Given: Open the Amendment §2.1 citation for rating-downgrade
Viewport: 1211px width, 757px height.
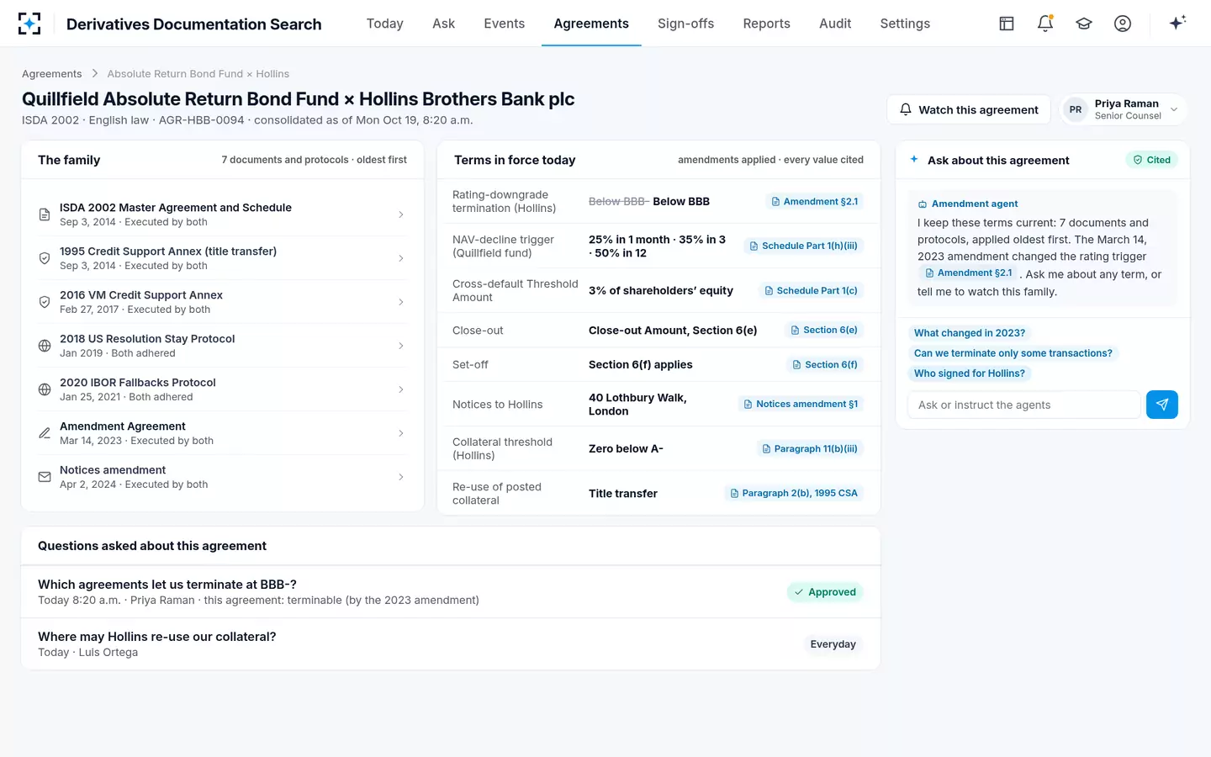Looking at the screenshot, I should [814, 201].
